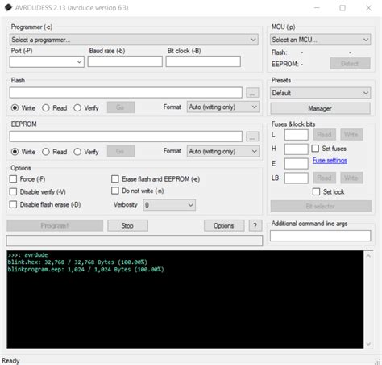Open the MCU selection dropdown
Screen dimensions: 382x365
point(320,40)
